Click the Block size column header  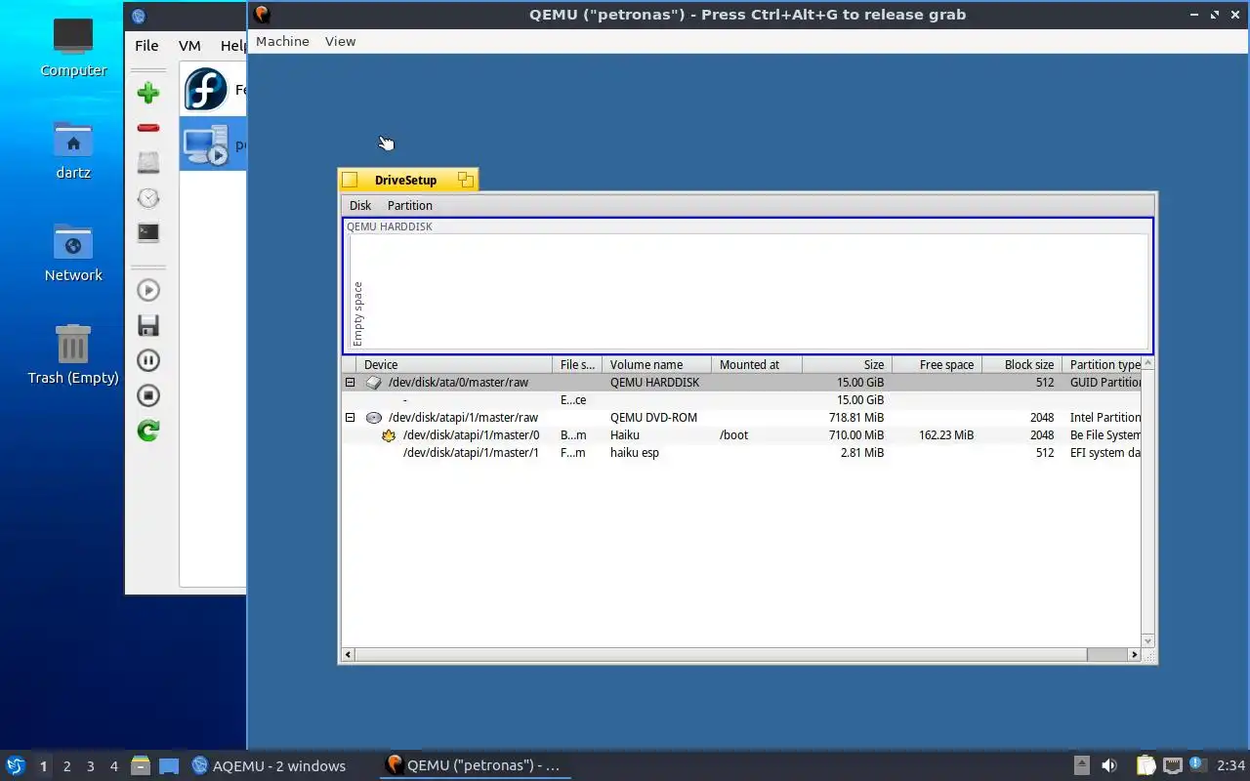pos(1022,365)
